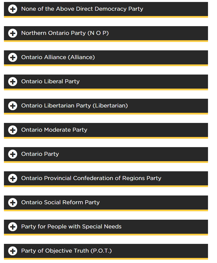
Task: Click plus icon beside Ontario Social Reform Party
Action: point(13,203)
